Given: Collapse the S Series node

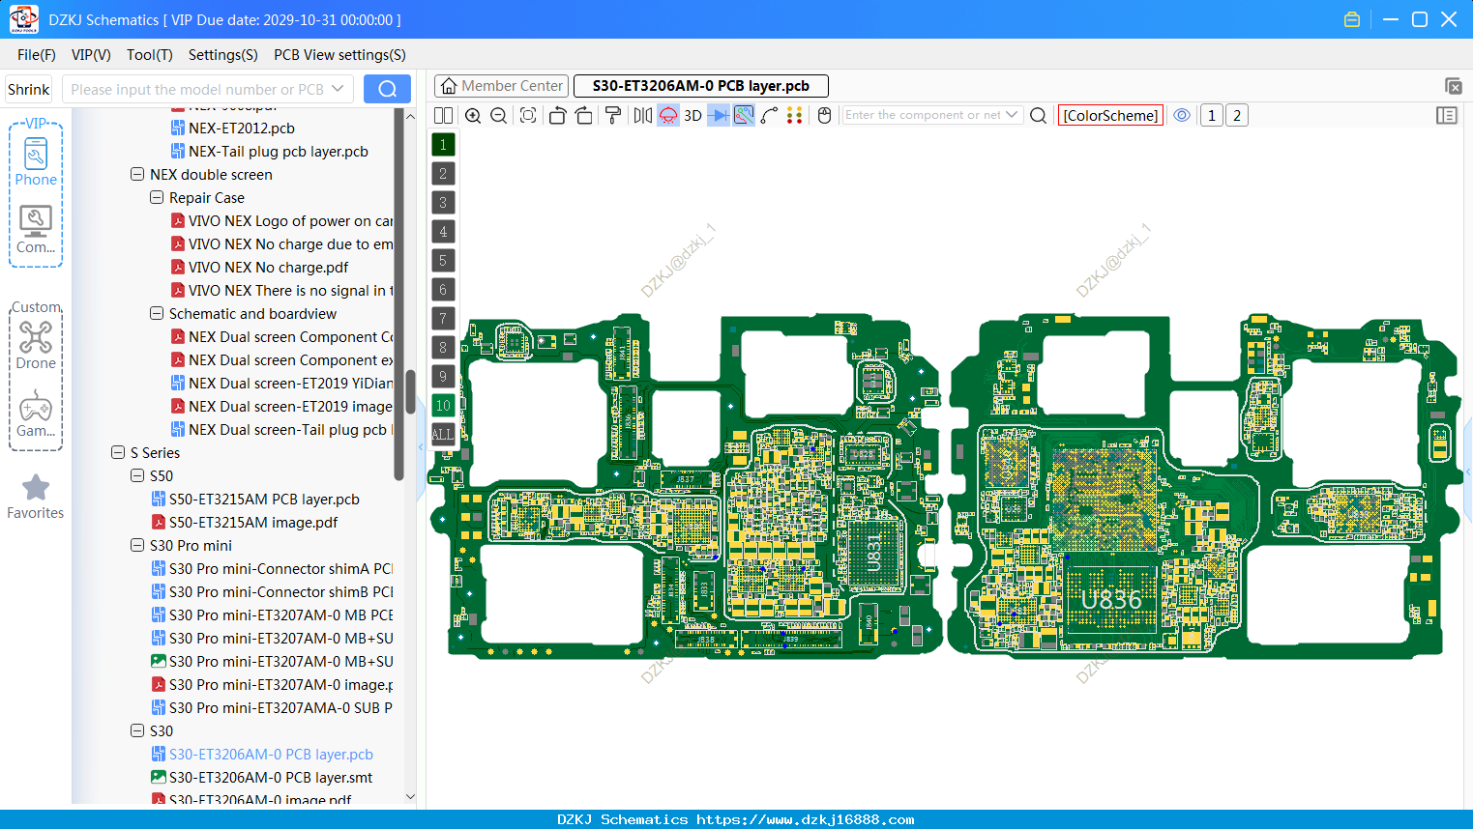Looking at the screenshot, I should [118, 452].
